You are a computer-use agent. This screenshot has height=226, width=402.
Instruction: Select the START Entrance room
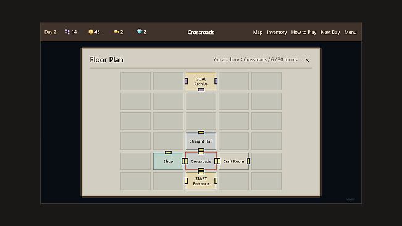201,181
